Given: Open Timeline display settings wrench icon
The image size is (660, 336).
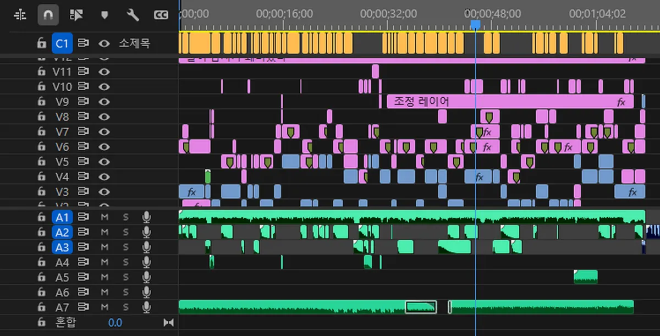Looking at the screenshot, I should tap(133, 15).
